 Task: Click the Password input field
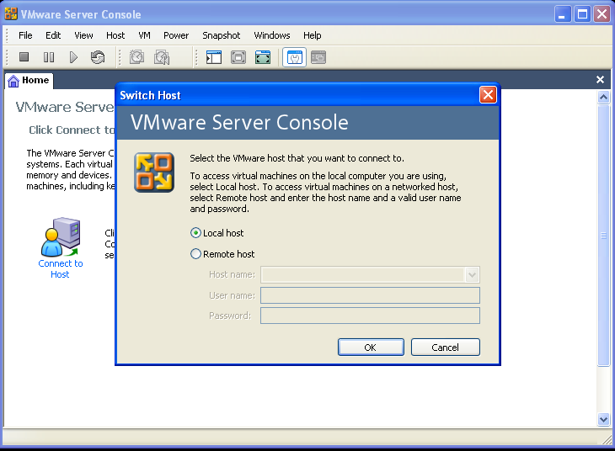370,316
